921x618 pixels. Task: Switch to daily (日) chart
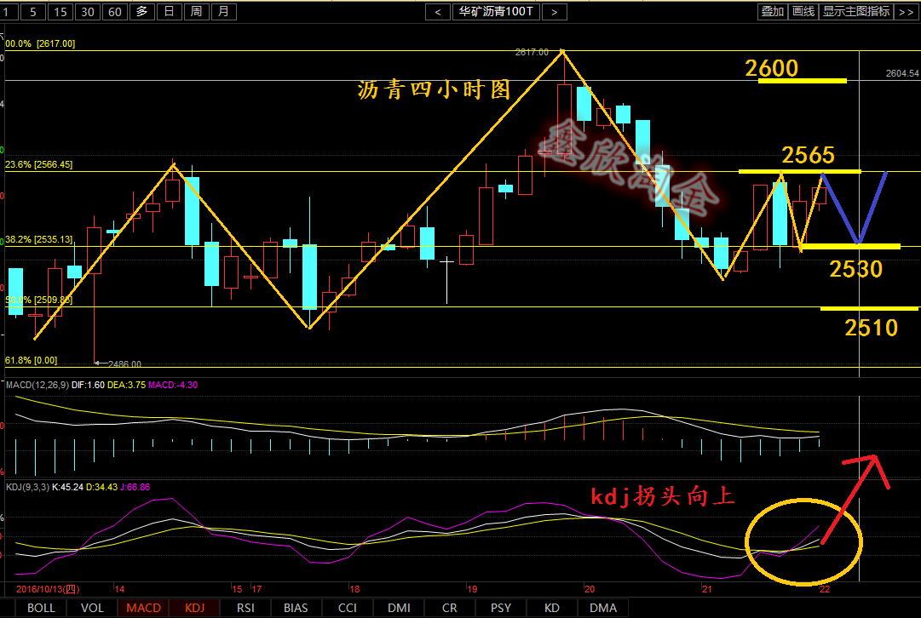point(170,11)
